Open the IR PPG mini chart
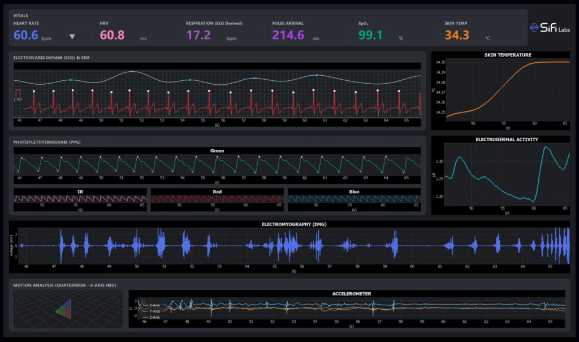Screen dimensions: 579x342 (80, 199)
